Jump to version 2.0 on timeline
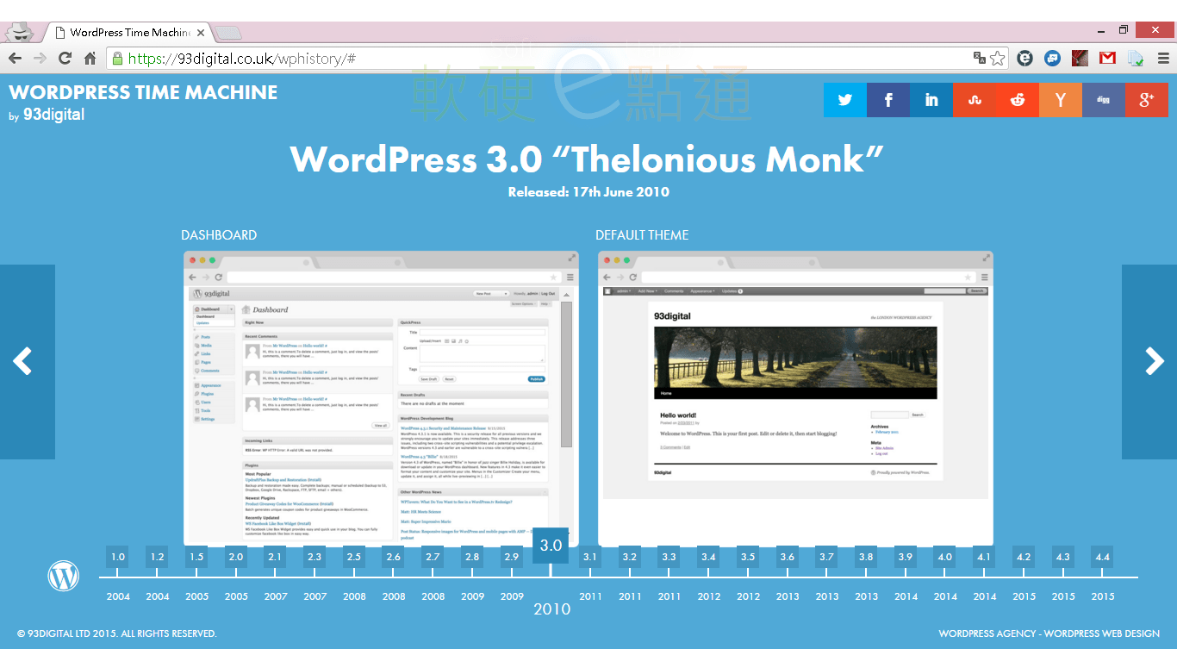 coord(236,557)
